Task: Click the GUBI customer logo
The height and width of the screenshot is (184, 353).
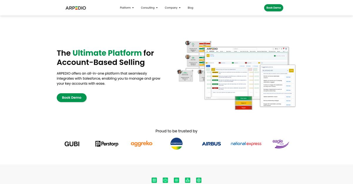Action: click(x=72, y=144)
